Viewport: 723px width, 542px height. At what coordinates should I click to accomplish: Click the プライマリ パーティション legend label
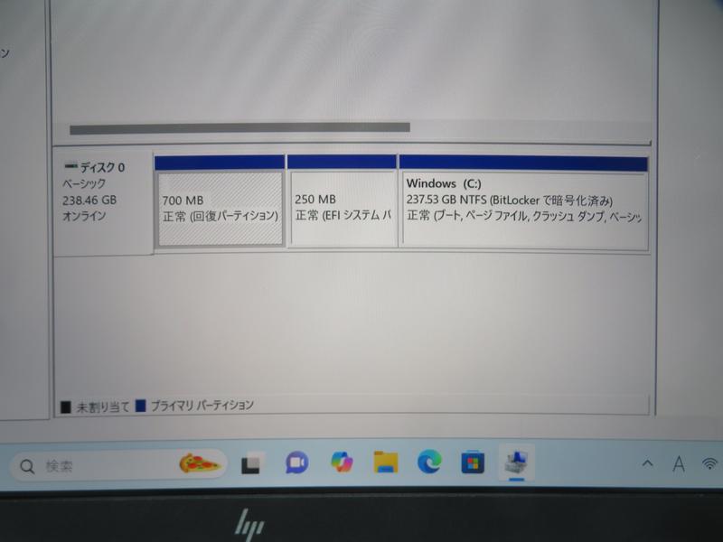pyautogui.click(x=202, y=405)
